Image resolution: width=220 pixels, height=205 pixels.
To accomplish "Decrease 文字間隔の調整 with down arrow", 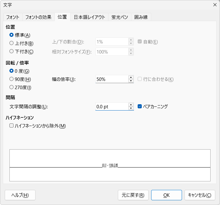I will pos(131,108).
